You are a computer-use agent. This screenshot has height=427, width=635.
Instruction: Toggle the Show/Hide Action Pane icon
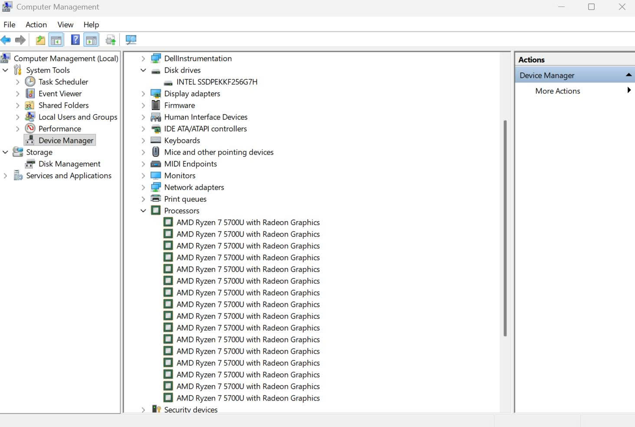pyautogui.click(x=91, y=40)
